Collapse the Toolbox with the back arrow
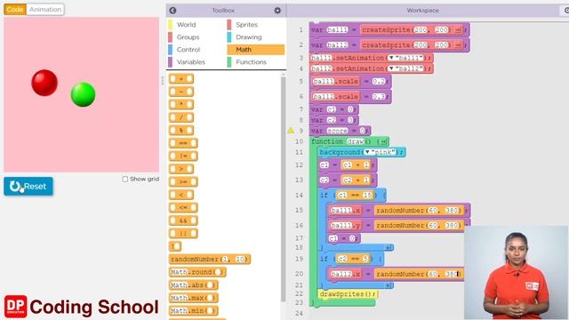This screenshot has height=320, width=569. pos(173,11)
